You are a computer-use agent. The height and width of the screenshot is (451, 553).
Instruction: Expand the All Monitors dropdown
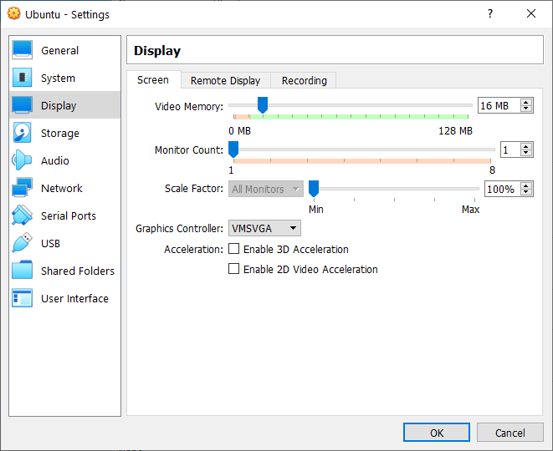(x=265, y=189)
